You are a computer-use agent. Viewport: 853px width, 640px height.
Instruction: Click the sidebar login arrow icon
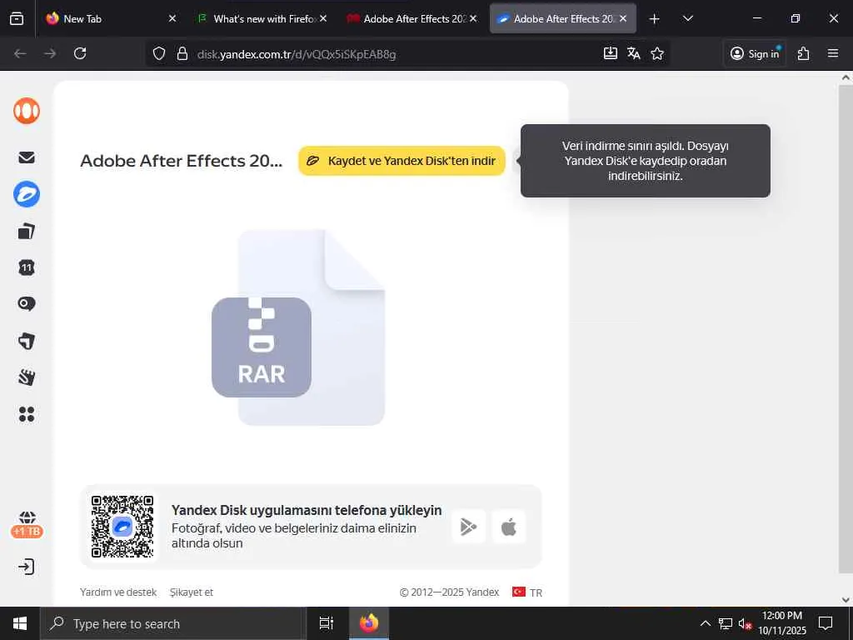[x=27, y=567]
